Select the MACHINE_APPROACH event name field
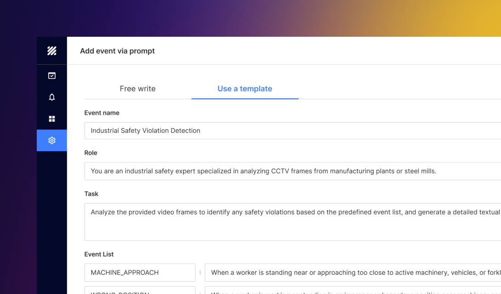 tap(140, 272)
